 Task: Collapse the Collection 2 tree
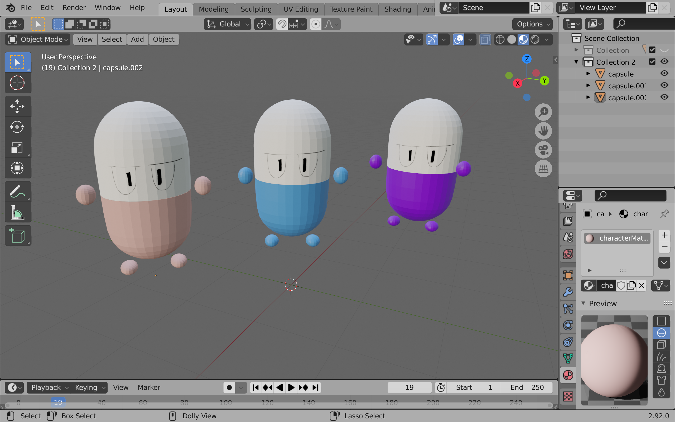click(x=576, y=62)
